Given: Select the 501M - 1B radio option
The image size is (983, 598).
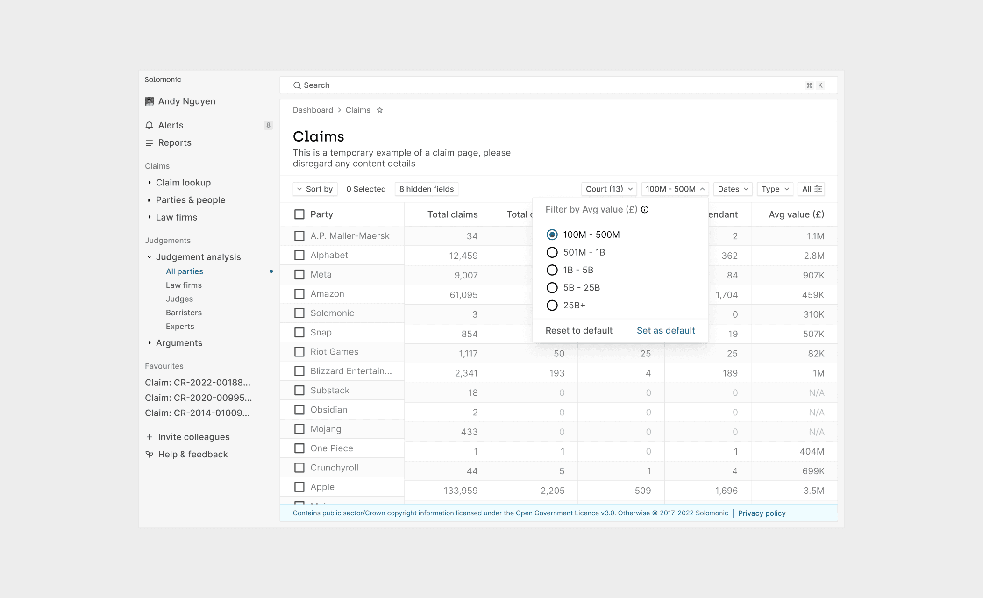Looking at the screenshot, I should 552,253.
